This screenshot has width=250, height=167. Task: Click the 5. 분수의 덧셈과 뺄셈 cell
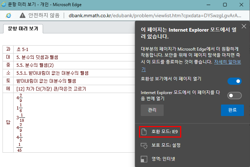coord(74,57)
